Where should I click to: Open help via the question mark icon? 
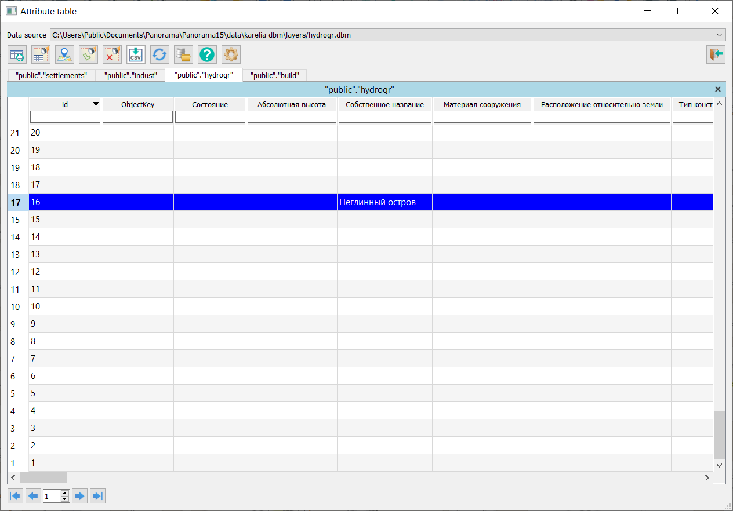pos(207,55)
